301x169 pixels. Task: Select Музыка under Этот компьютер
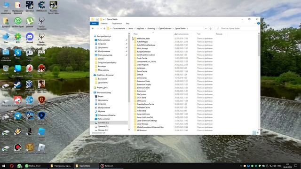pyautogui.click(x=102, y=111)
